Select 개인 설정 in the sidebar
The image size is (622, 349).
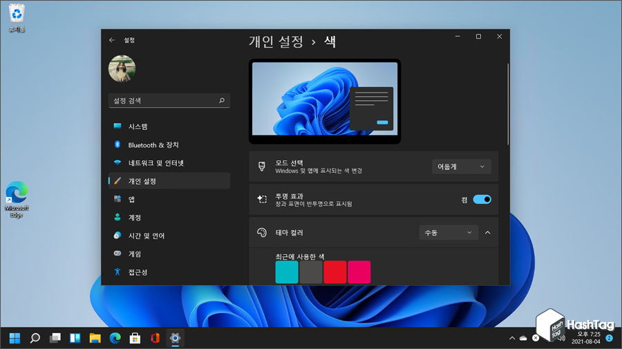point(169,181)
